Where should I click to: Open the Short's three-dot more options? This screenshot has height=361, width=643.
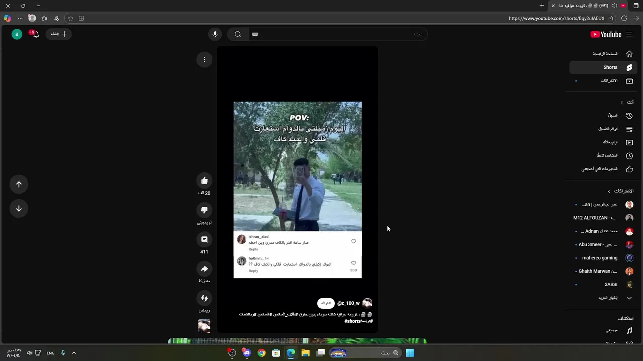click(x=204, y=60)
